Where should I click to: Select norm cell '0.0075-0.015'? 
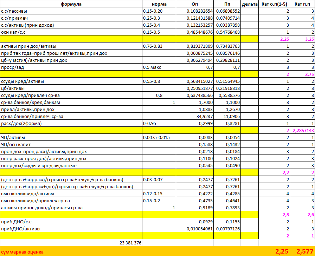[x=159, y=137]
